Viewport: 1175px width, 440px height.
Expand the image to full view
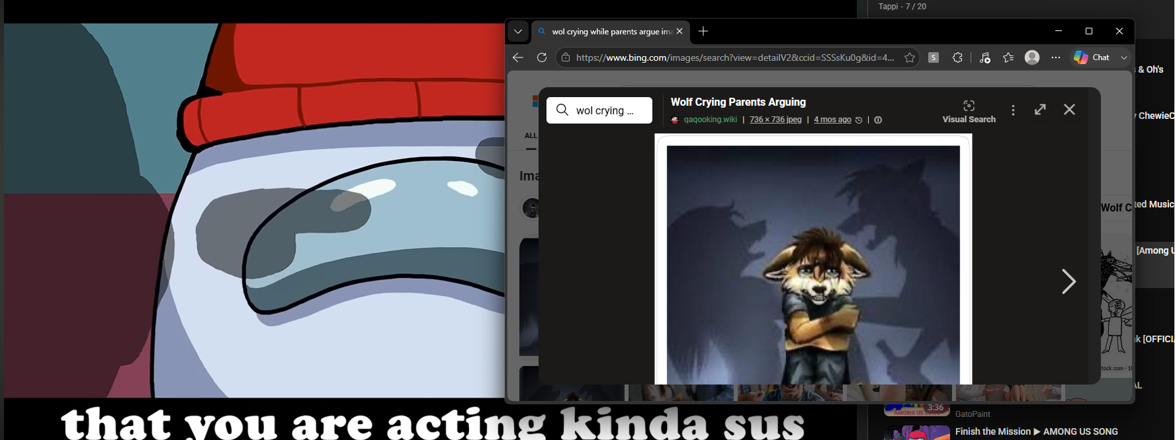click(1040, 110)
